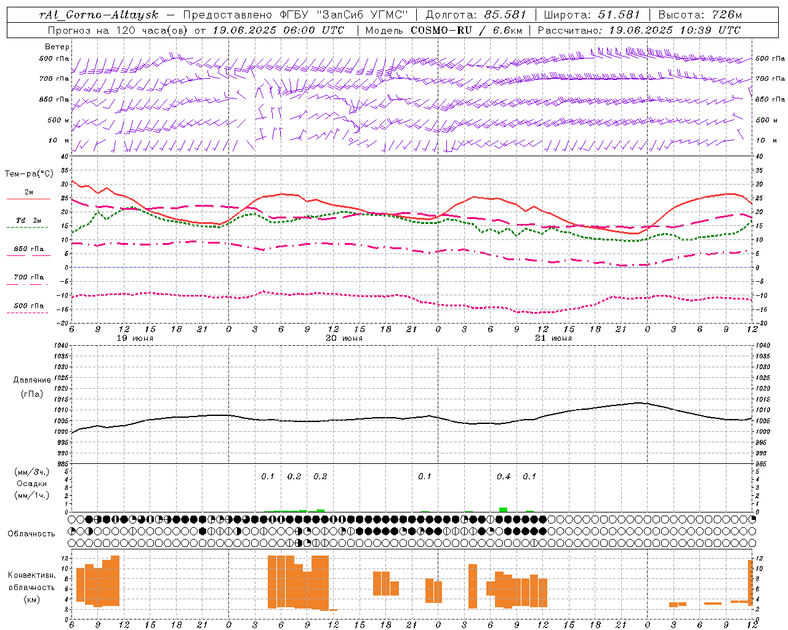Click the Ветер wind panel label
Image resolution: width=788 pixels, height=630 pixels.
57,47
